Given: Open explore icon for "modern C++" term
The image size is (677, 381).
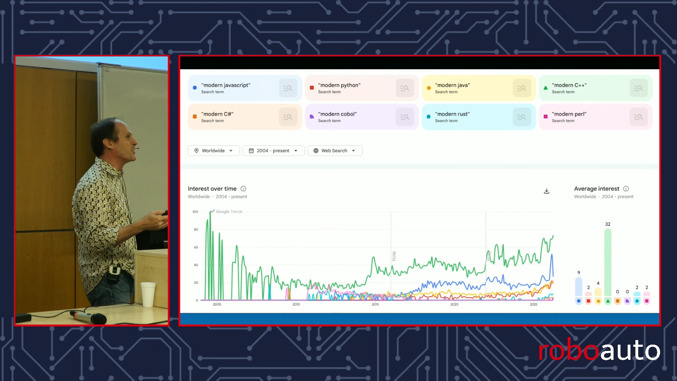Looking at the screenshot, I should pyautogui.click(x=638, y=88).
